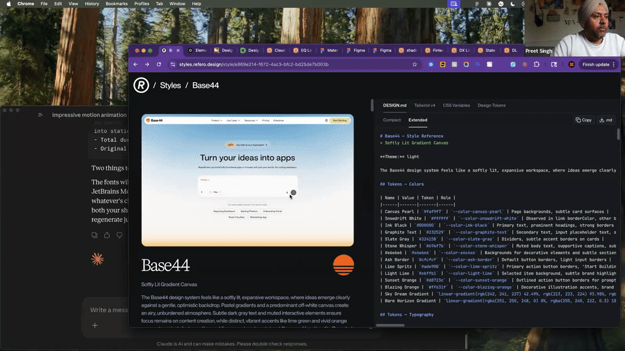Select the Design Tokens tab
625x351 pixels.
pos(492,105)
